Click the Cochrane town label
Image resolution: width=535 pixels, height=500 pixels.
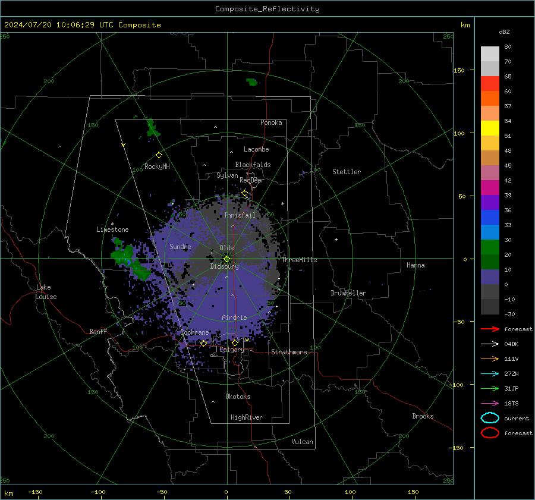click(x=194, y=332)
